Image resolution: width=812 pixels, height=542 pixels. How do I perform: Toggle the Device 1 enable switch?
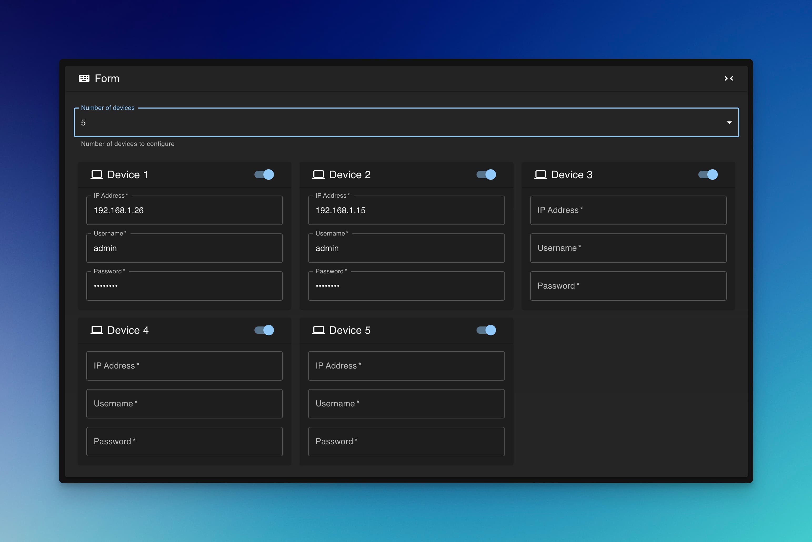(x=264, y=175)
